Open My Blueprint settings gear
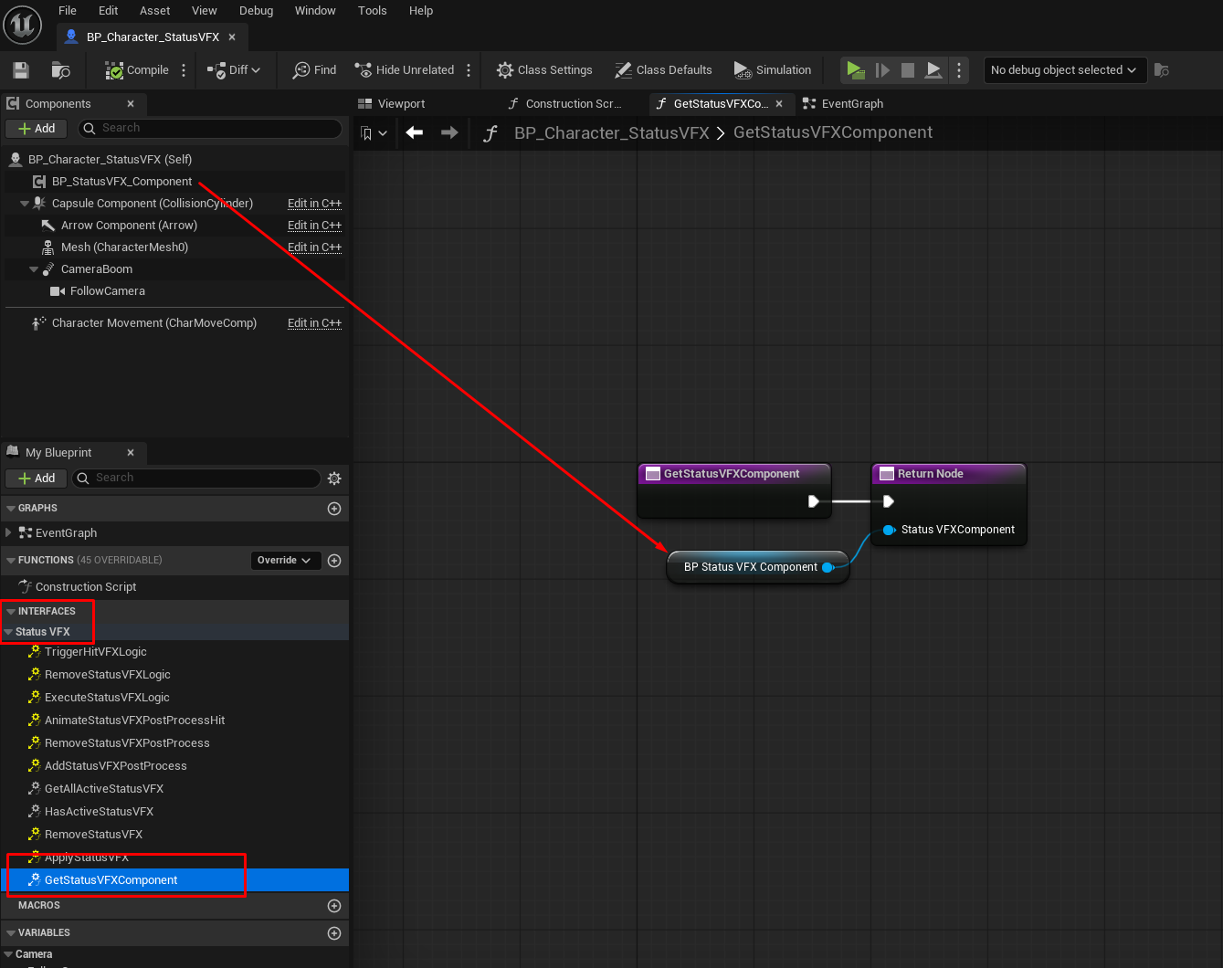The width and height of the screenshot is (1223, 968). pyautogui.click(x=334, y=479)
